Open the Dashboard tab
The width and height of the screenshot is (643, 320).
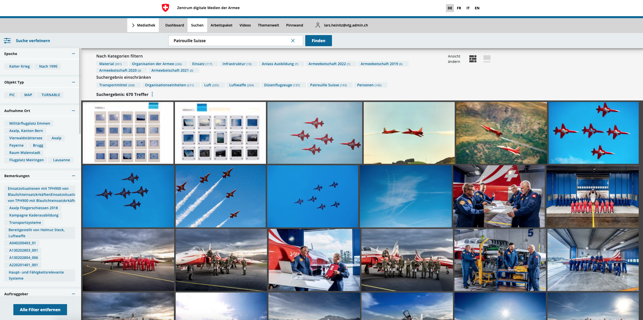tap(175, 25)
